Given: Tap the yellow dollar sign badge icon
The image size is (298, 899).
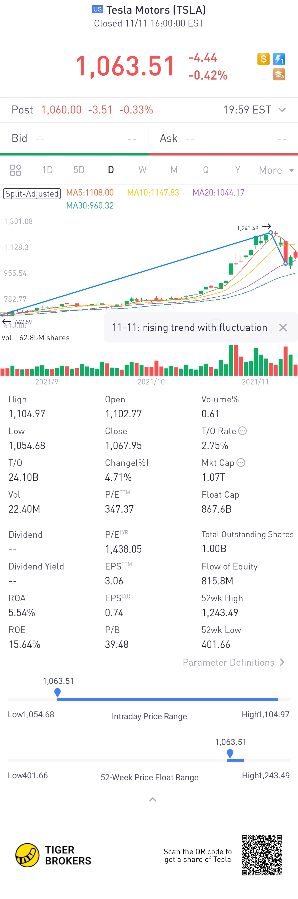Looking at the screenshot, I should 264,59.
